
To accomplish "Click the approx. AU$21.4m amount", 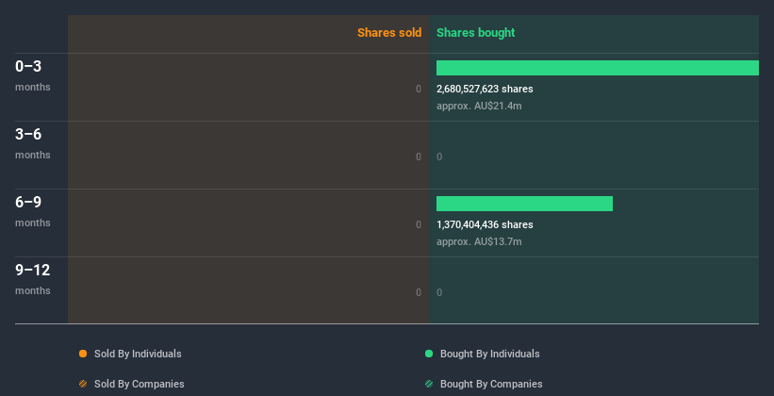I will (x=479, y=106).
